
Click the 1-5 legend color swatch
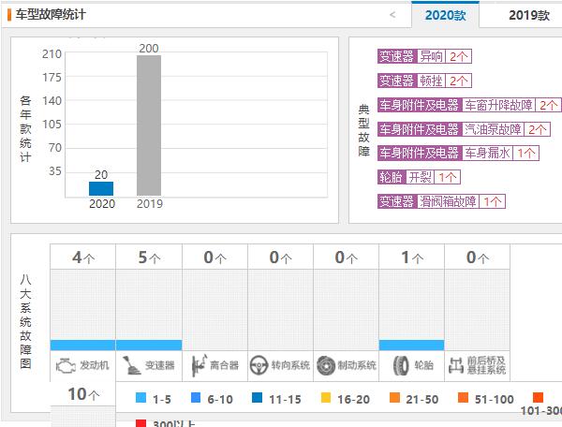coord(140,398)
